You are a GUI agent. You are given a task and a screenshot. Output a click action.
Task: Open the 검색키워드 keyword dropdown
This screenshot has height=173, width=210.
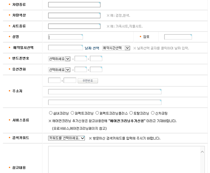tap(66, 138)
